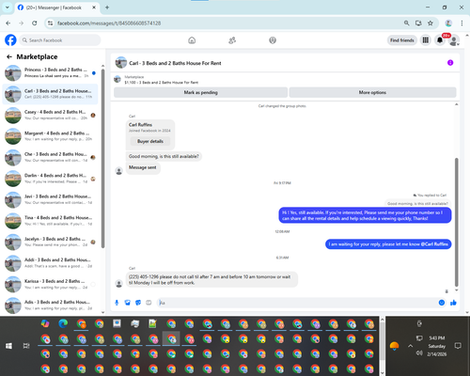Open the Groups icon in top navigation
This screenshot has width=470, height=376.
[273, 40]
